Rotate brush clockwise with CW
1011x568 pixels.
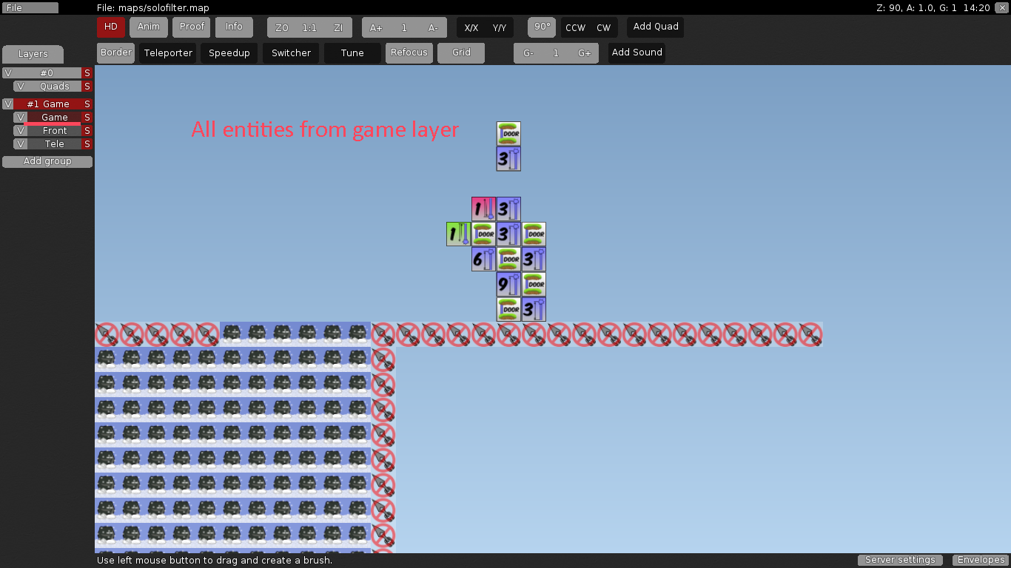tap(604, 28)
